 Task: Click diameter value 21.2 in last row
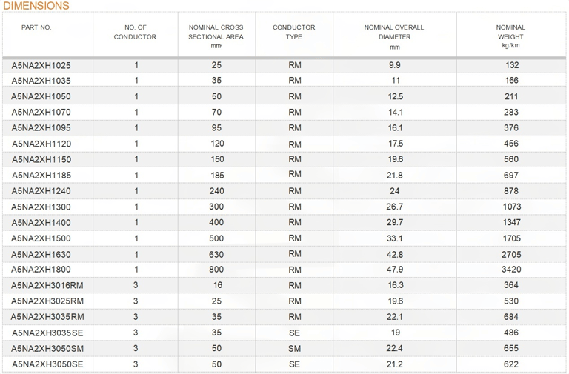coord(395,364)
